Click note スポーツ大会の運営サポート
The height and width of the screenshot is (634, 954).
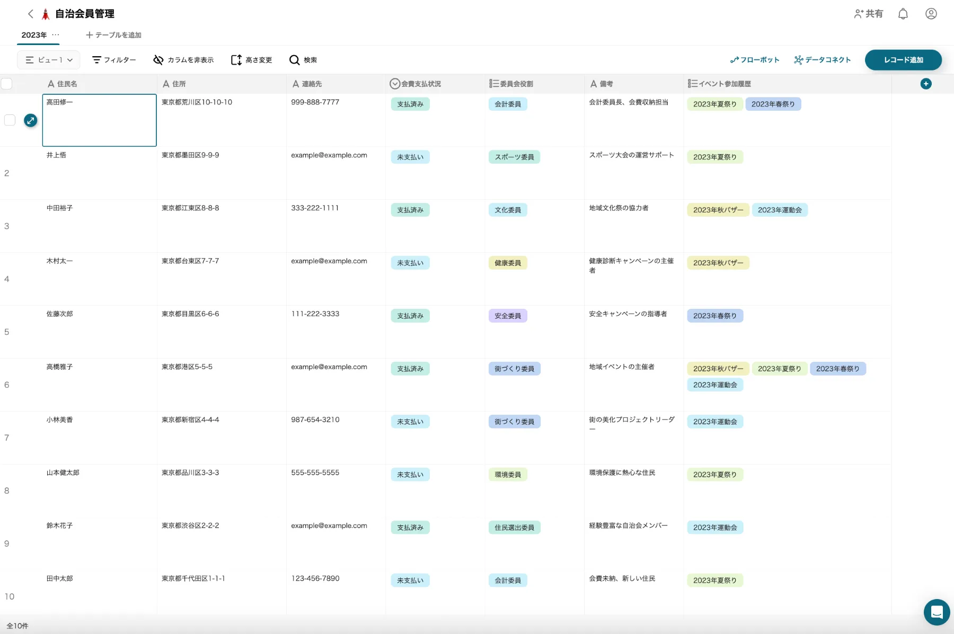pyautogui.click(x=632, y=155)
